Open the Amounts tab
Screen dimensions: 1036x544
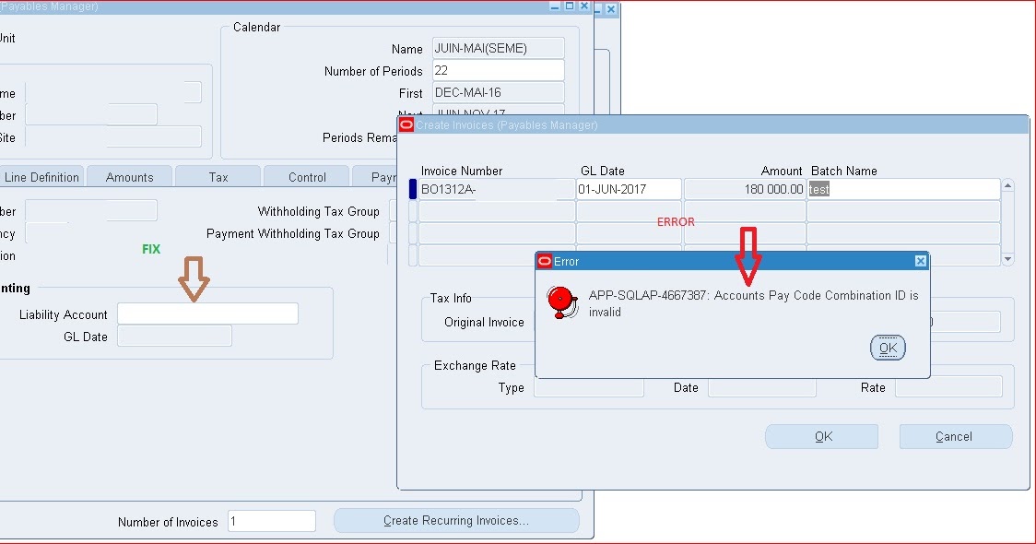coord(129,176)
